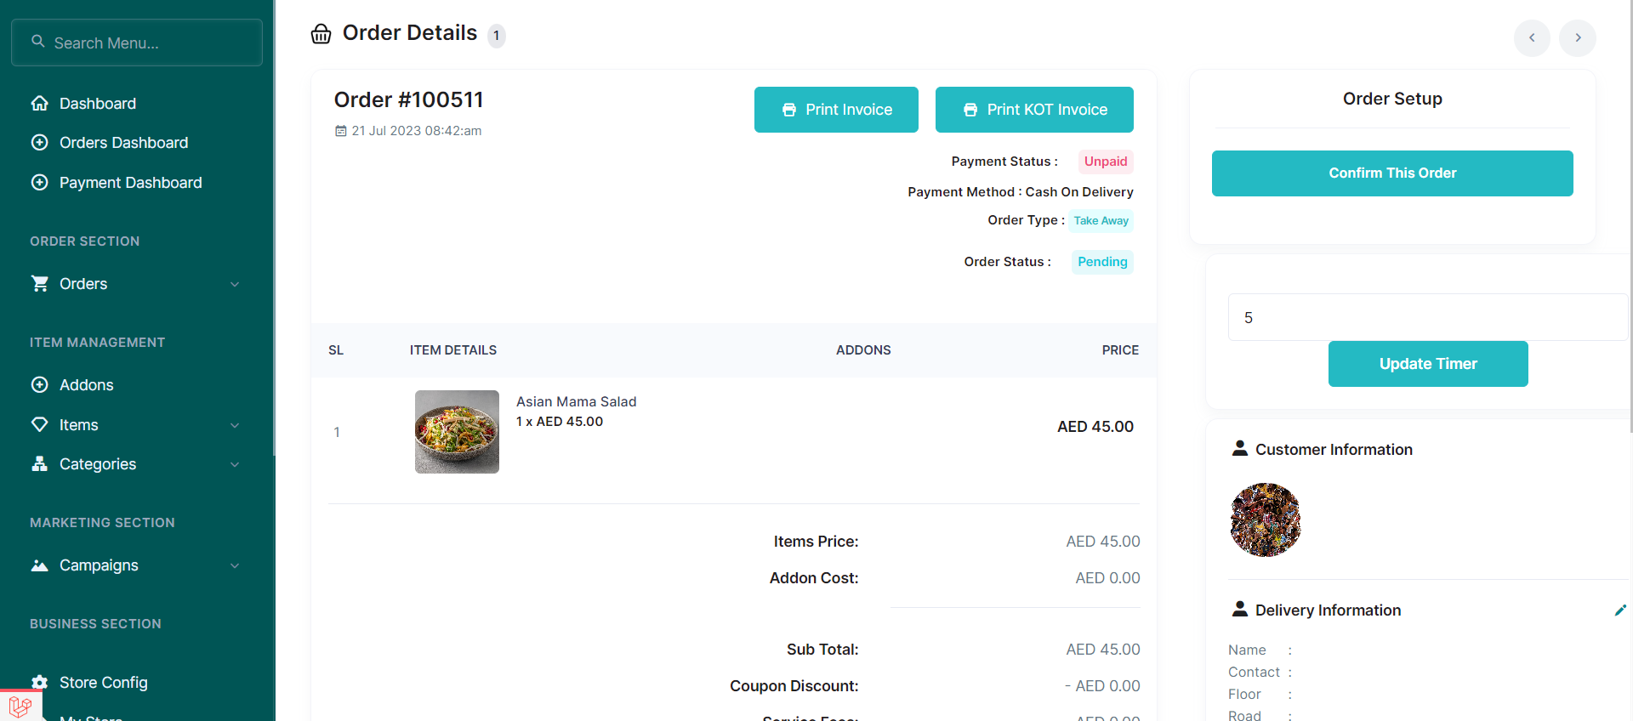This screenshot has height=721, width=1633.
Task: Click the pencil edit icon for Delivery Information
Action: [x=1620, y=610]
